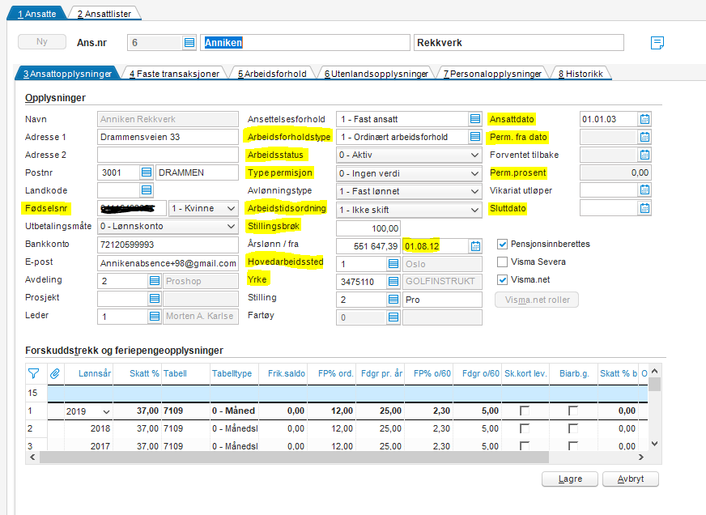Open lookup list for Yrke code

pos(393,280)
